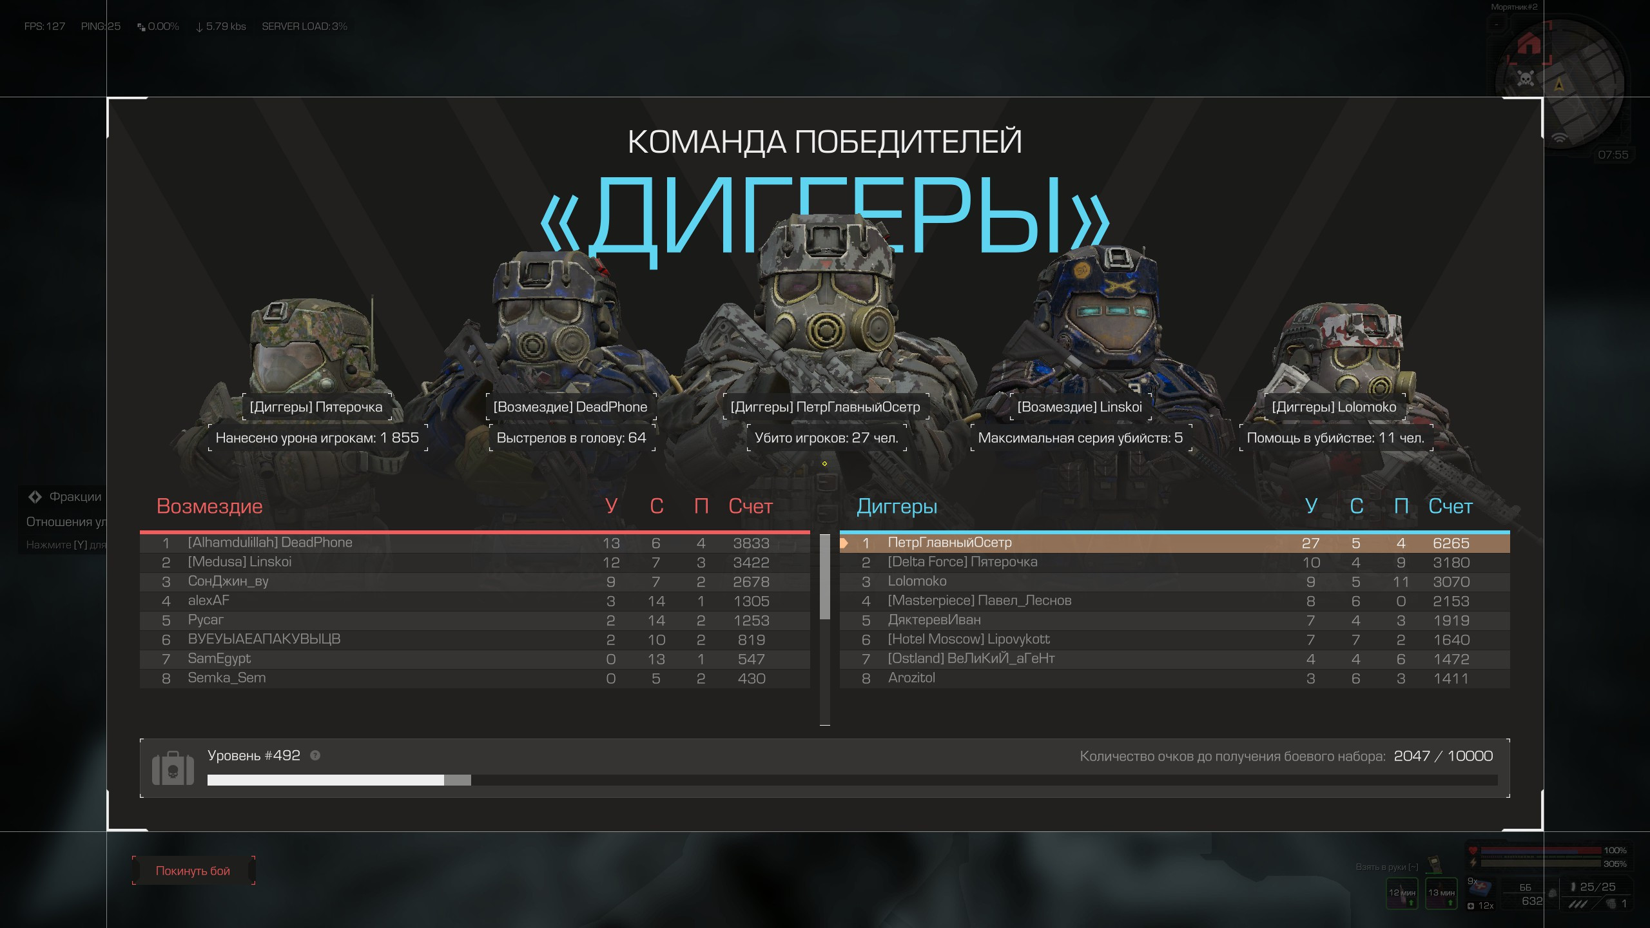Click the 13 мин buff icon
Screen dimensions: 1650x928
click(x=1442, y=894)
